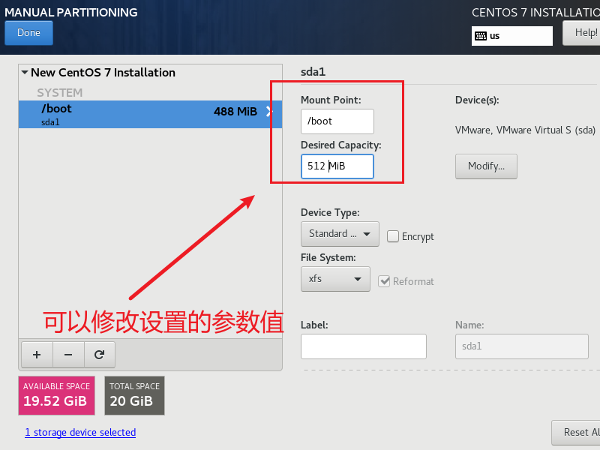
Task: Click the AVAILABLE SPACE 19.52 GiB box
Action: pos(57,396)
